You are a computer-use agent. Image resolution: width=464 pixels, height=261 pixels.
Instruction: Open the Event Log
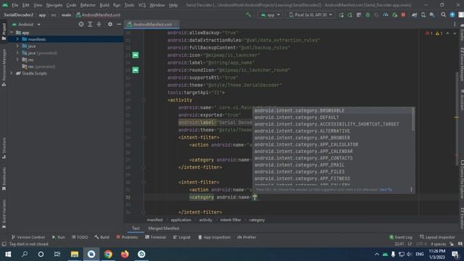[400, 237]
